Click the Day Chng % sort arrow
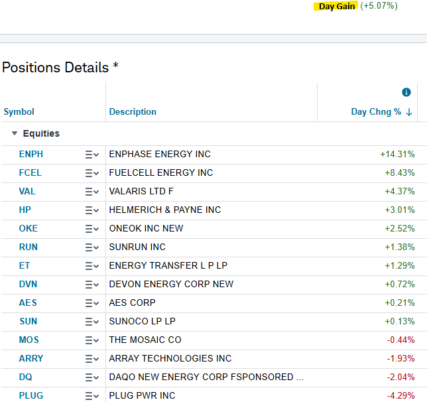This screenshot has width=427, height=402. click(x=408, y=112)
